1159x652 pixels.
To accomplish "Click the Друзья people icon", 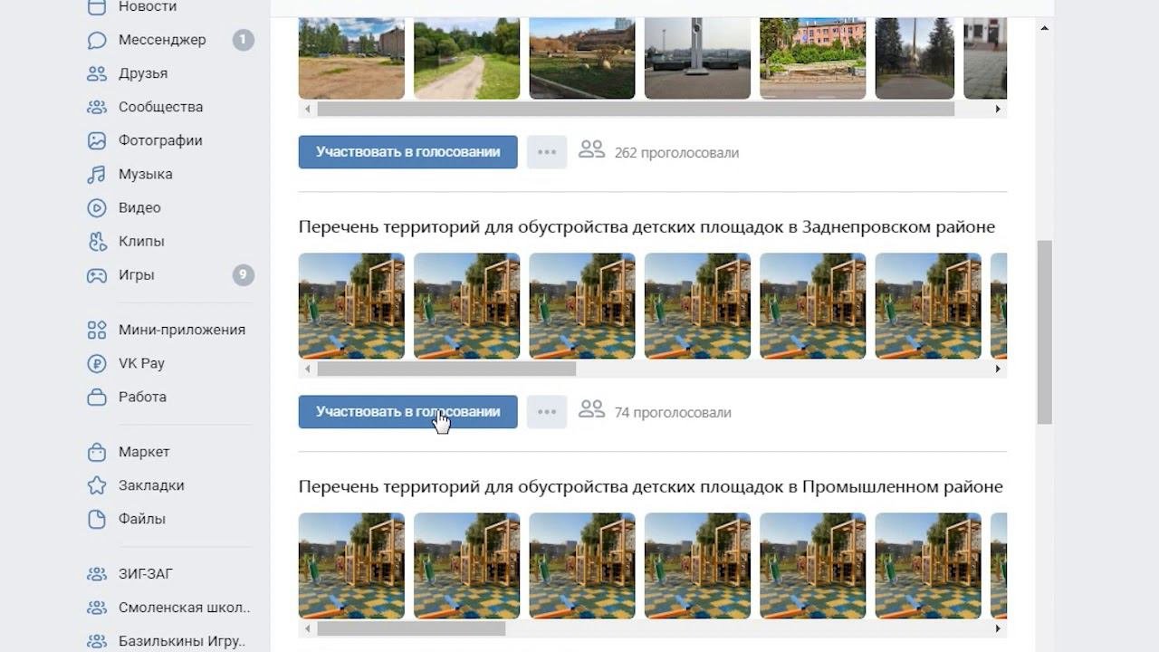I will point(97,73).
